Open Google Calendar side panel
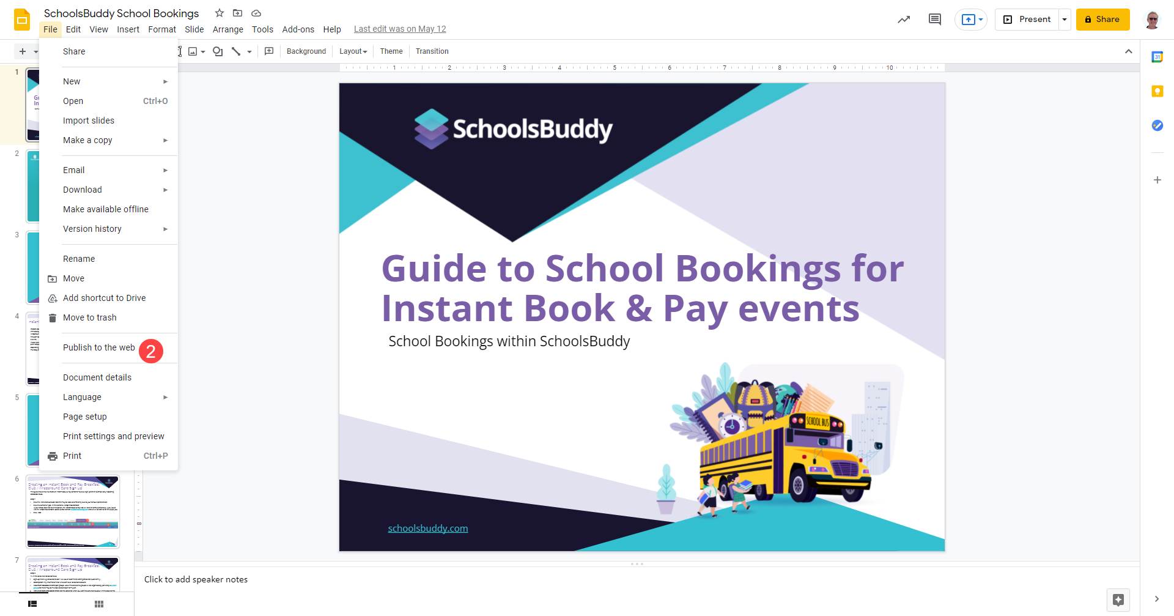The height and width of the screenshot is (616, 1174). [1157, 57]
